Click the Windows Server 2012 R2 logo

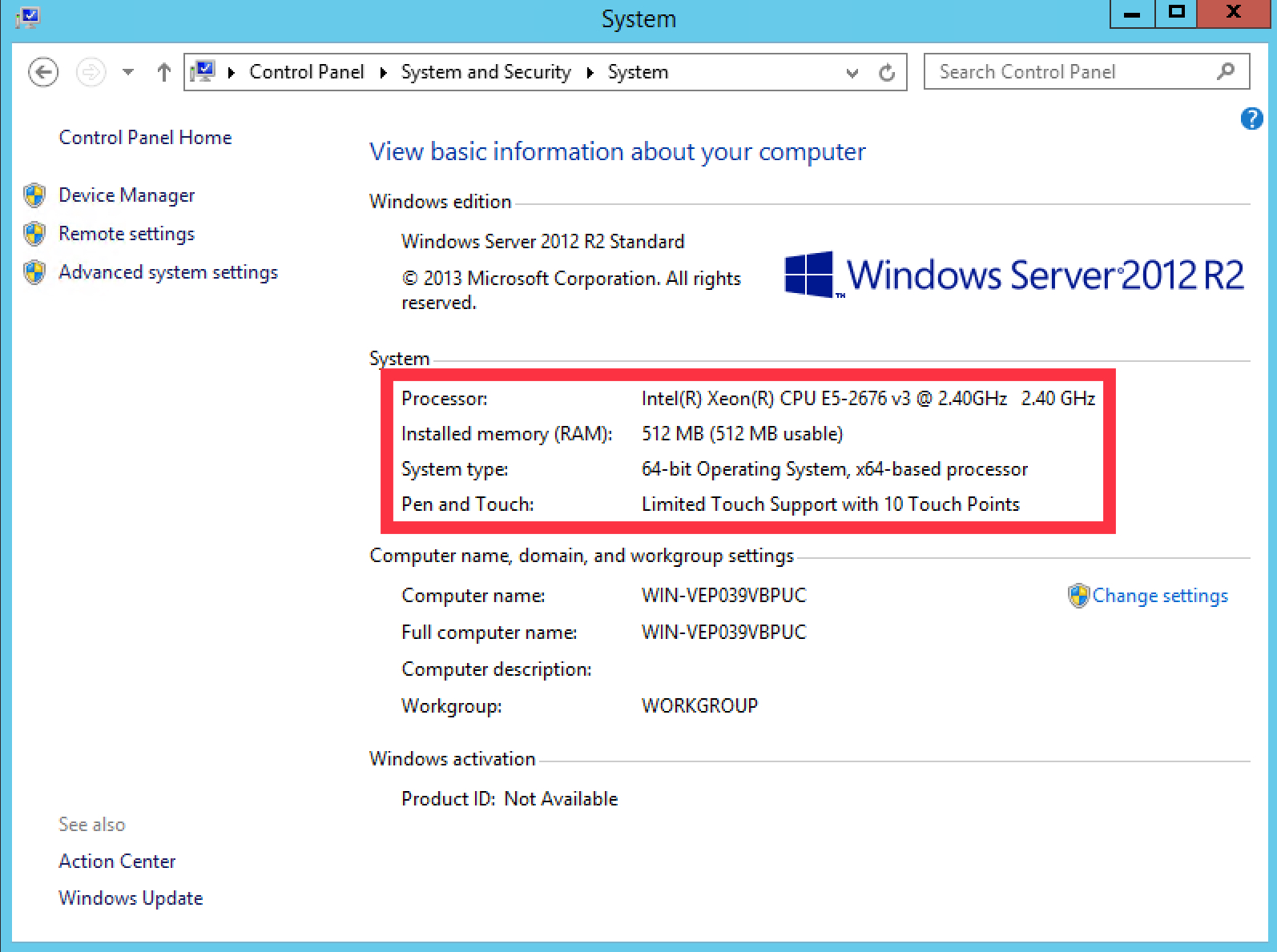[x=1014, y=275]
